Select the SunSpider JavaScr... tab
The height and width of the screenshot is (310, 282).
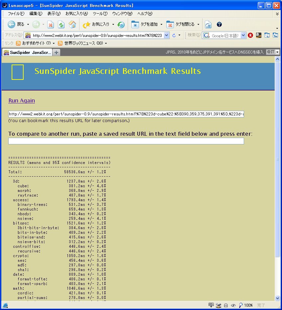coord(27,53)
